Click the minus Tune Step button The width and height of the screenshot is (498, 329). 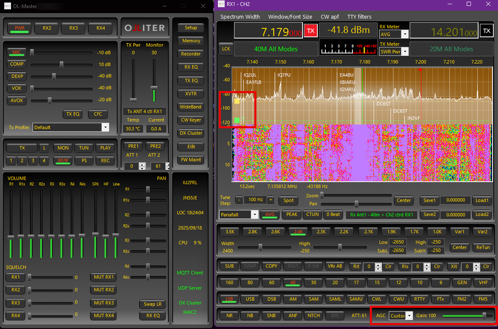click(x=239, y=200)
